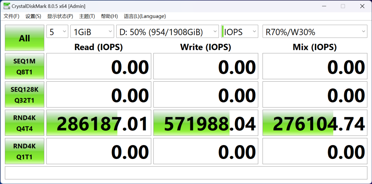Image resolution: width=372 pixels, height=184 pixels.
Task: Open the 主题(T) theme menu
Action: [x=87, y=16]
